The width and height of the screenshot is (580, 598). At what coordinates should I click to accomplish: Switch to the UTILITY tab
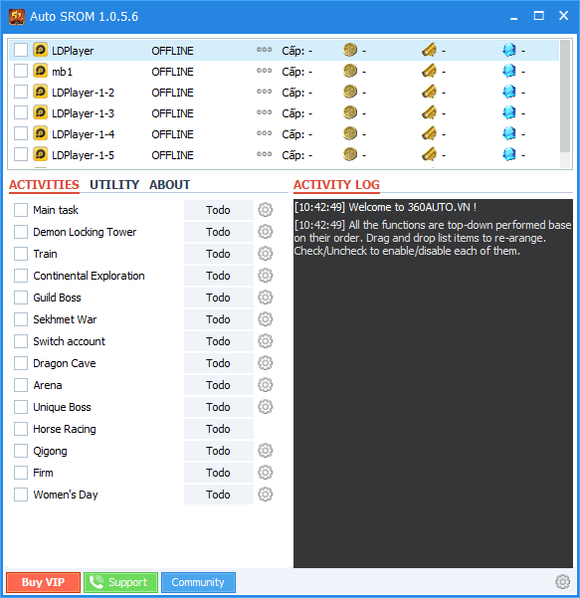pos(114,185)
